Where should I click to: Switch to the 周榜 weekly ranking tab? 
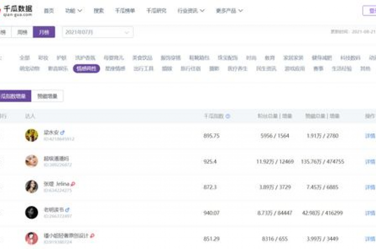23,32
